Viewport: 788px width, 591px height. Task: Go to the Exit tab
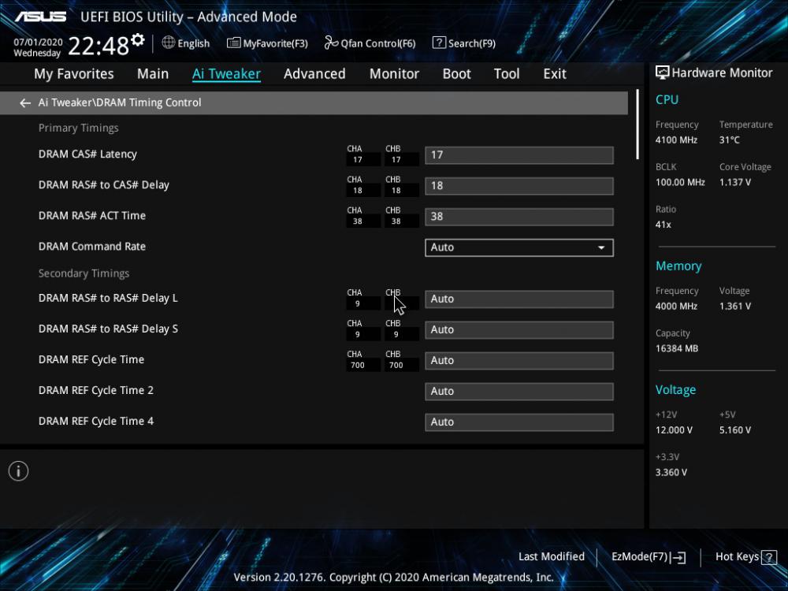pos(555,74)
